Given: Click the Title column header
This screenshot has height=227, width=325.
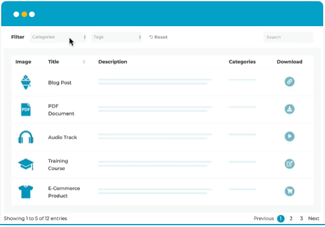Looking at the screenshot, I should coord(54,61).
